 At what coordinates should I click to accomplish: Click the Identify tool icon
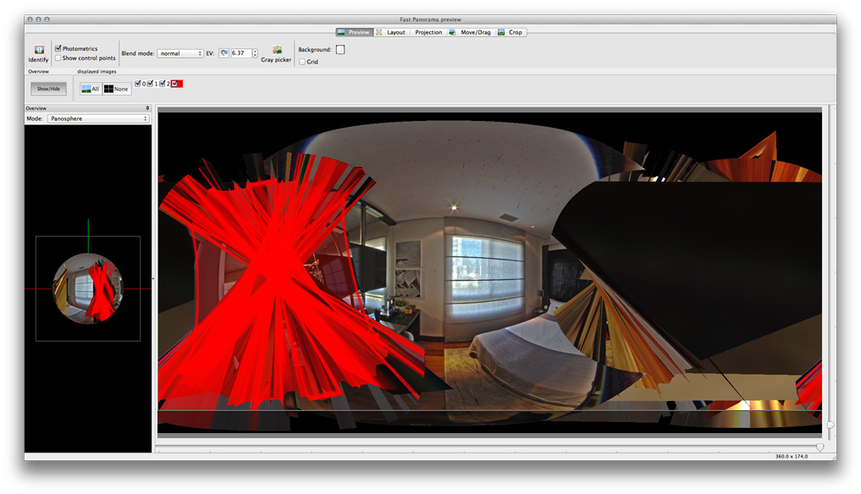coord(38,50)
